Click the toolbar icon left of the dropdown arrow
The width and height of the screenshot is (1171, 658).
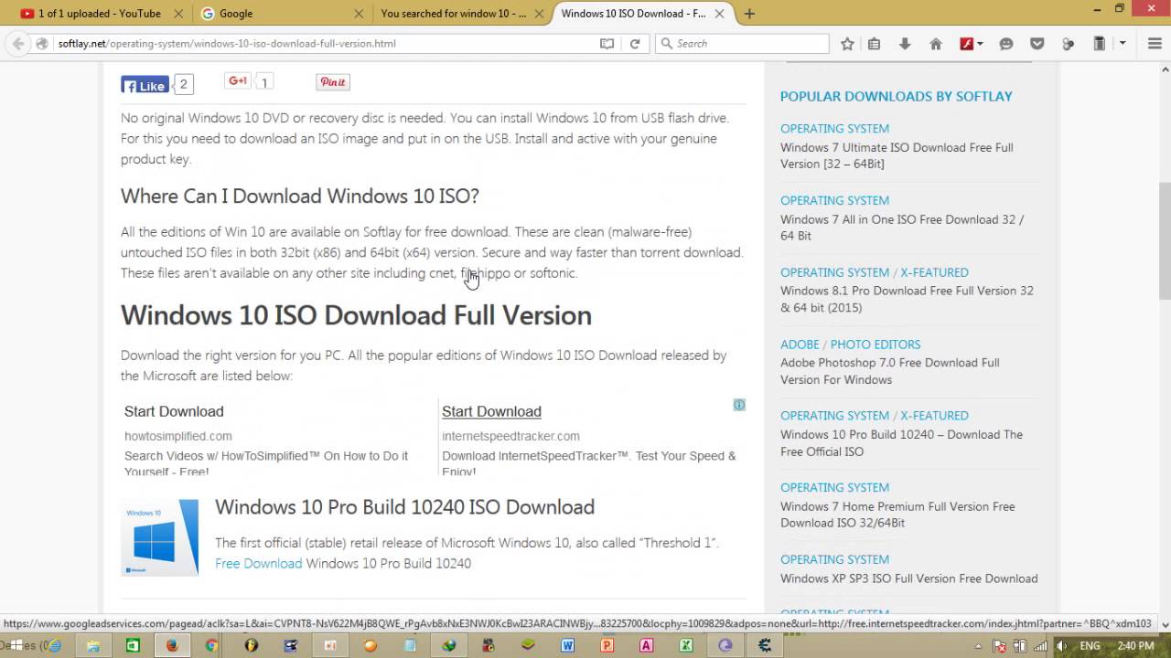pos(1100,43)
